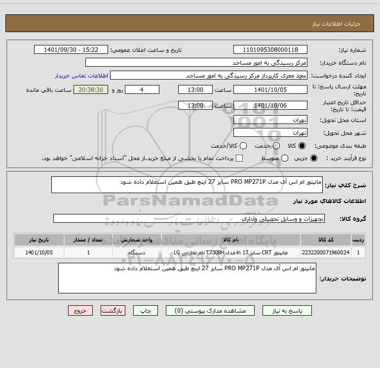Image resolution: width=380 pixels, height=368 pixels.
Task: Click the request creator name field
Action: (209, 76)
